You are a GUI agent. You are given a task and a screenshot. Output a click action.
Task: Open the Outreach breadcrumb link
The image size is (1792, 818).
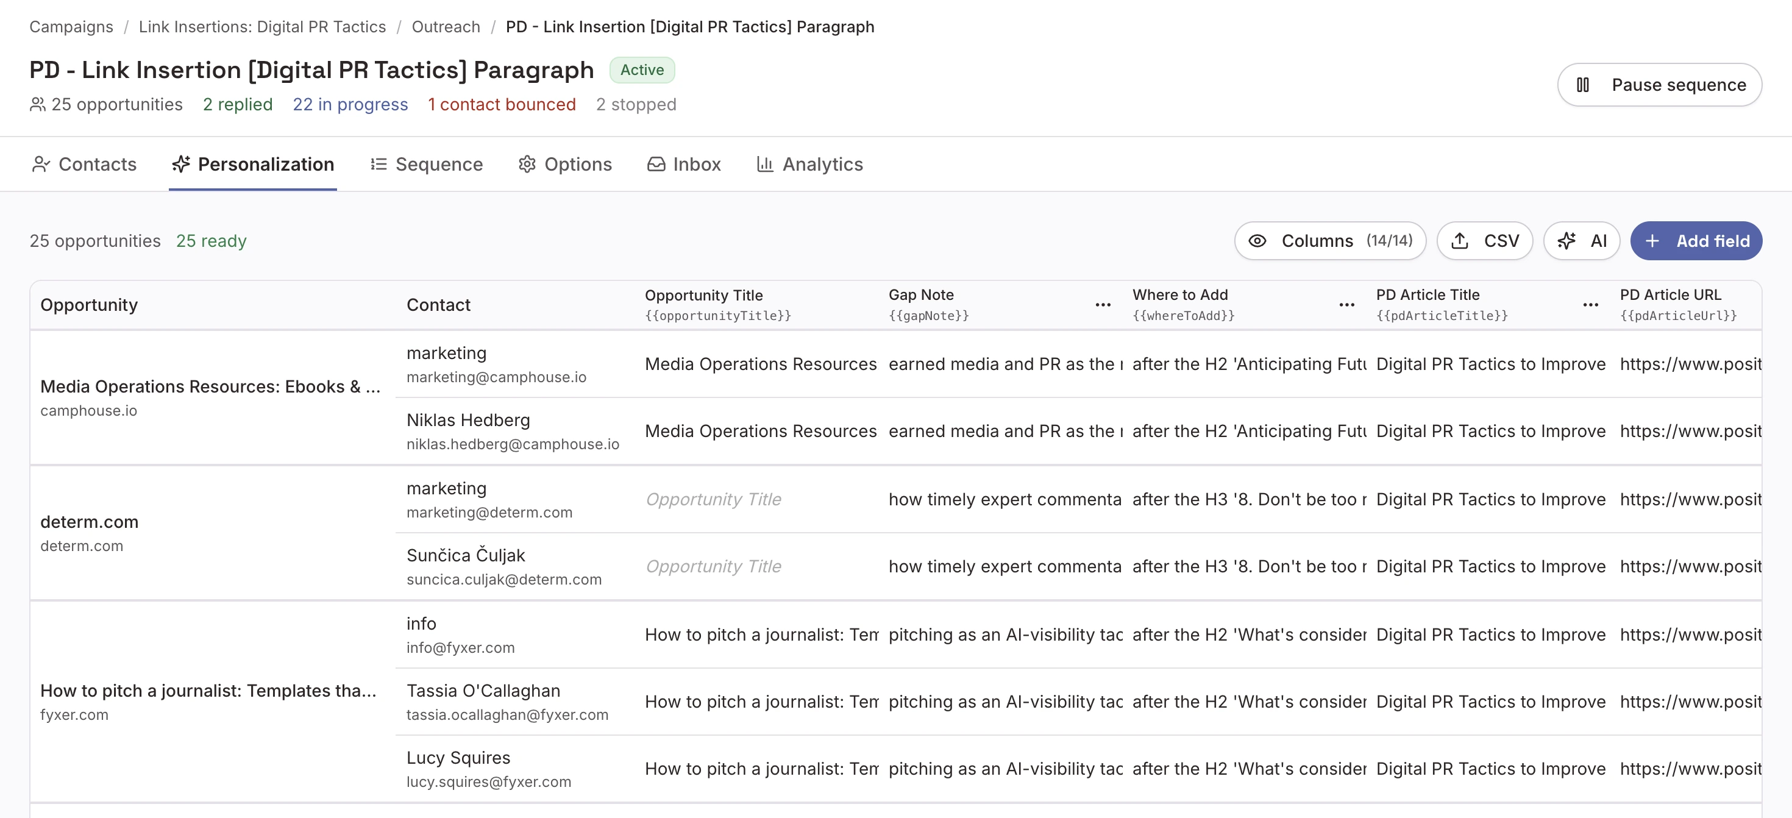click(446, 26)
